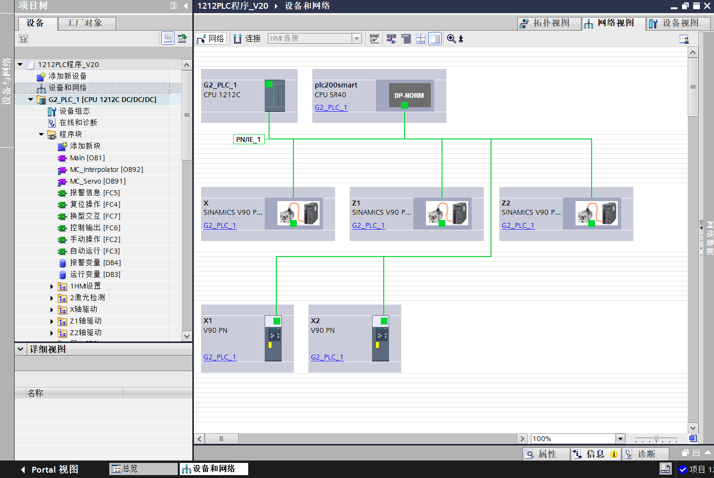
Task: Select 运行变量 [DB3] data block
Action: pyautogui.click(x=95, y=274)
